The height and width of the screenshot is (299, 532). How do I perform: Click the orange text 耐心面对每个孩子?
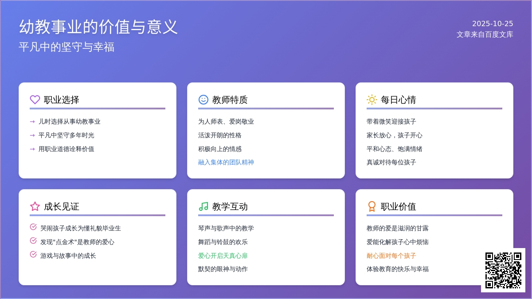391,256
